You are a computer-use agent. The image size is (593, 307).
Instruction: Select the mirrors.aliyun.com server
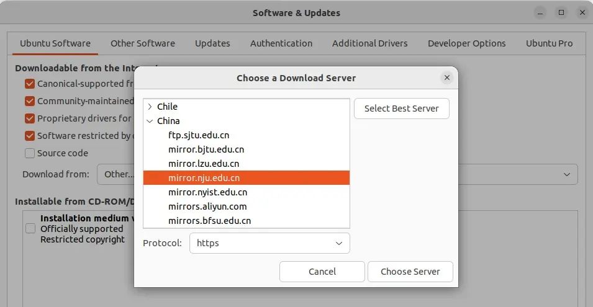[207, 207]
